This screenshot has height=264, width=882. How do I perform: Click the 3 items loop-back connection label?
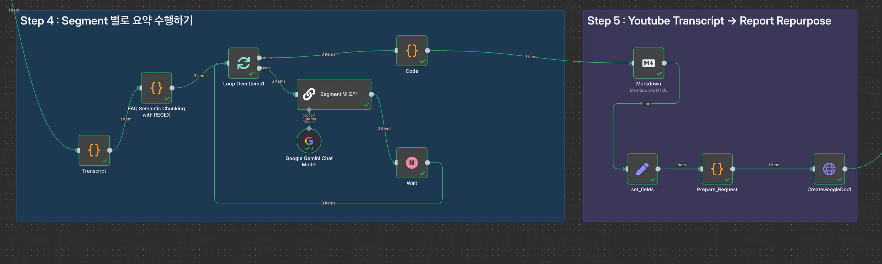328,203
